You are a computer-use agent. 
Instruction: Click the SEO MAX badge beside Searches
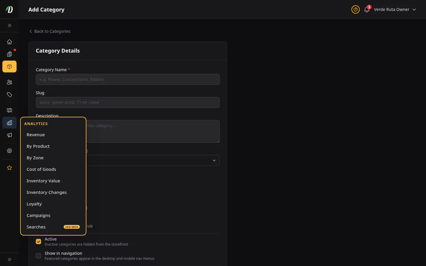(72, 227)
